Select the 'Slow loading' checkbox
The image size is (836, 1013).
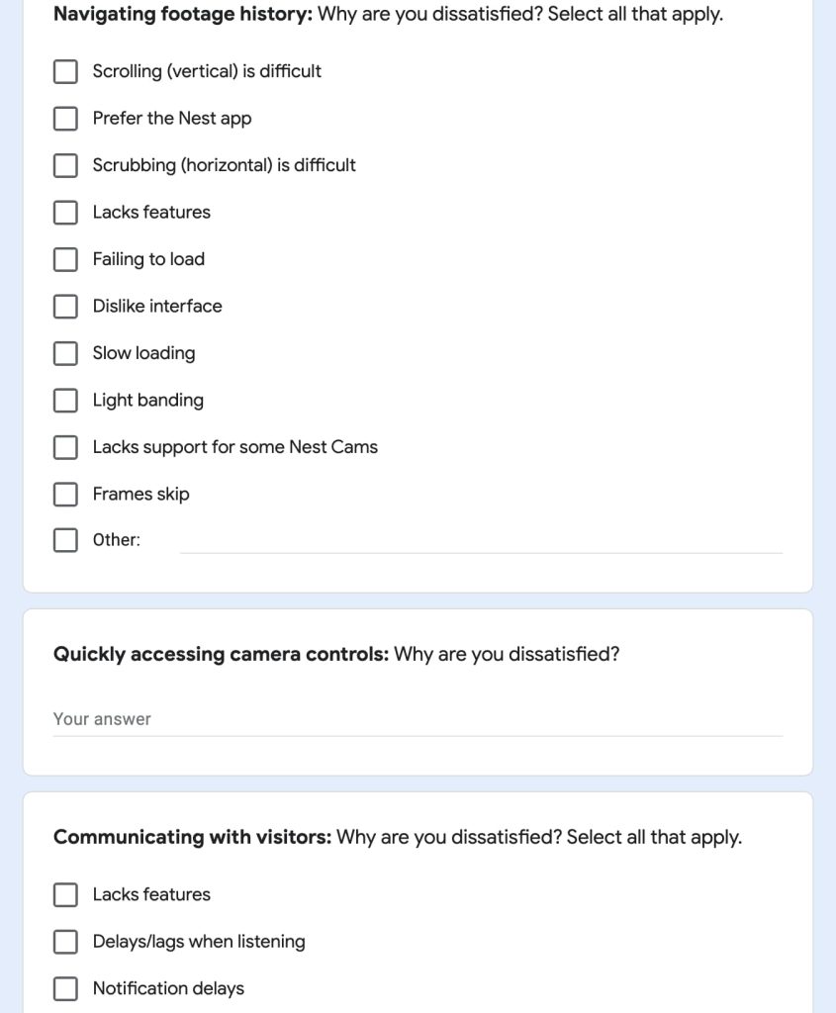(x=65, y=353)
